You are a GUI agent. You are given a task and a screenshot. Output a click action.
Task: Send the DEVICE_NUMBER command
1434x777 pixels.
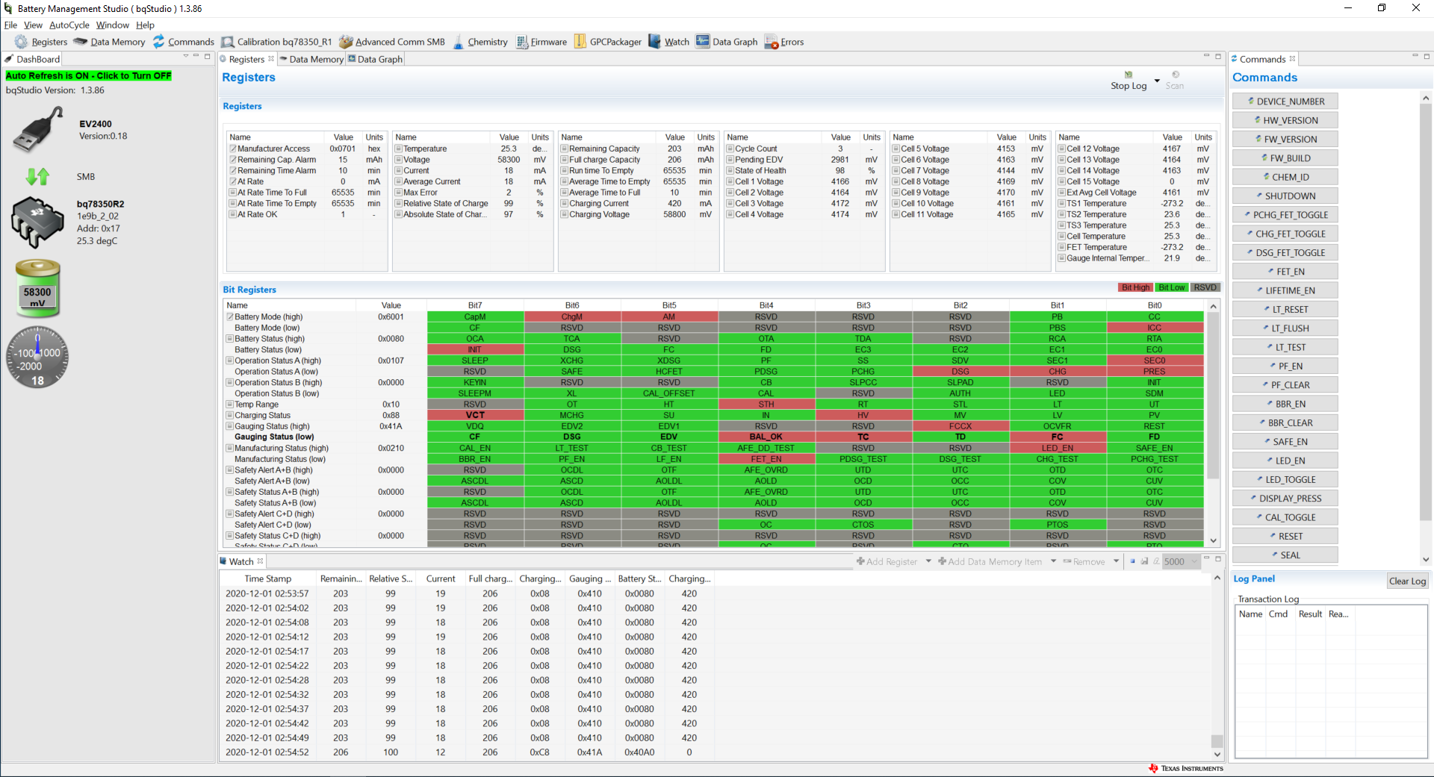point(1285,102)
